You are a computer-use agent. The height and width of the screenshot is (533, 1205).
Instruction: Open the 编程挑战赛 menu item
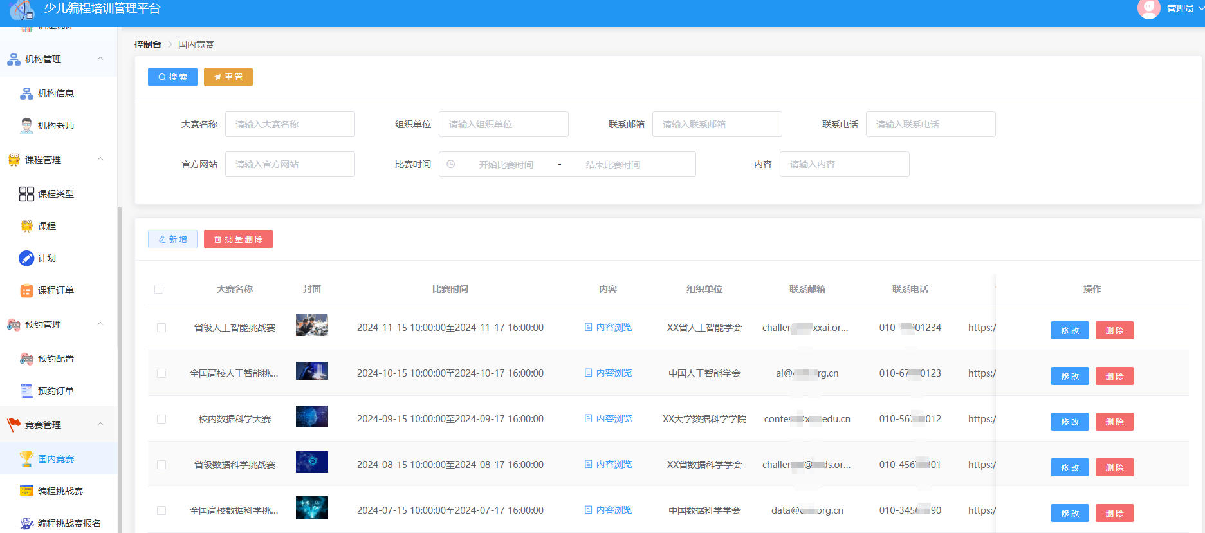[x=59, y=491]
